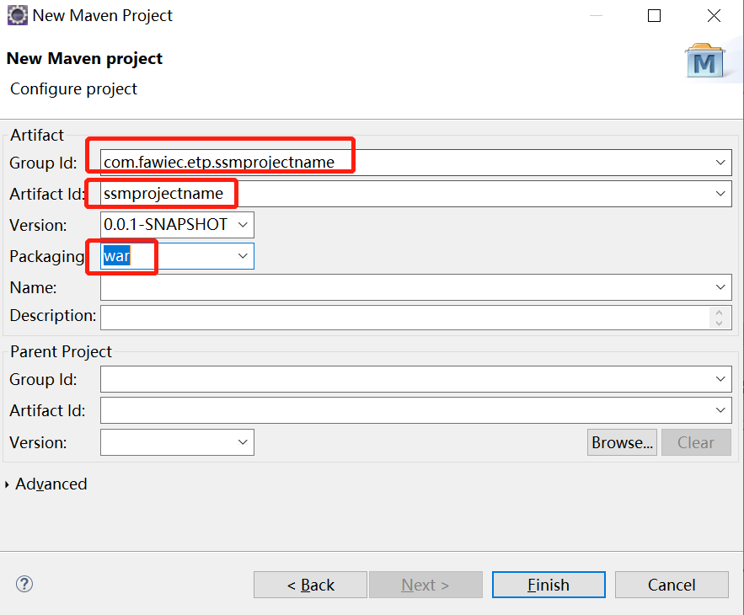The height and width of the screenshot is (615, 744).
Task: Open the Packaging dropdown arrow
Action: (x=243, y=256)
